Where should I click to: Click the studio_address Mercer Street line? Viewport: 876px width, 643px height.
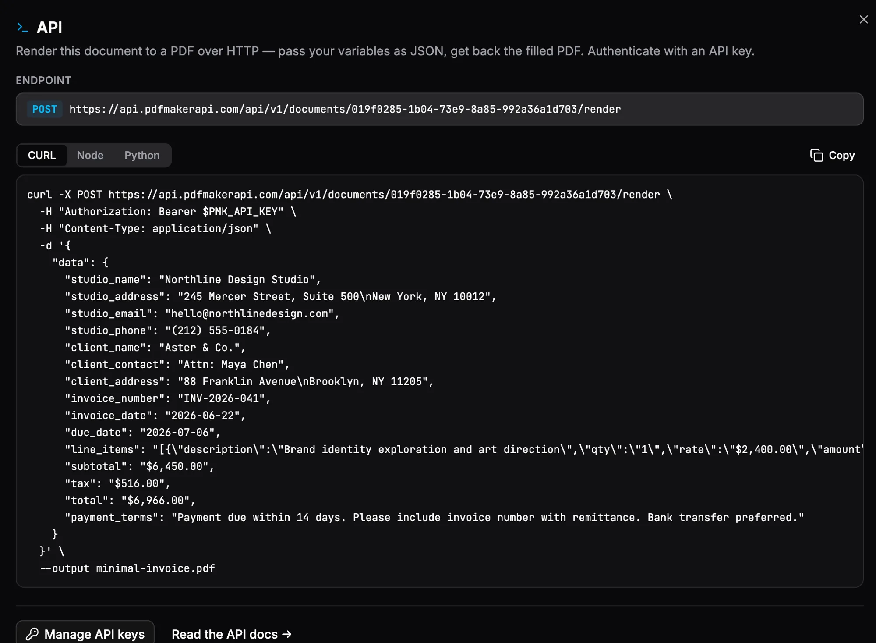pos(280,297)
